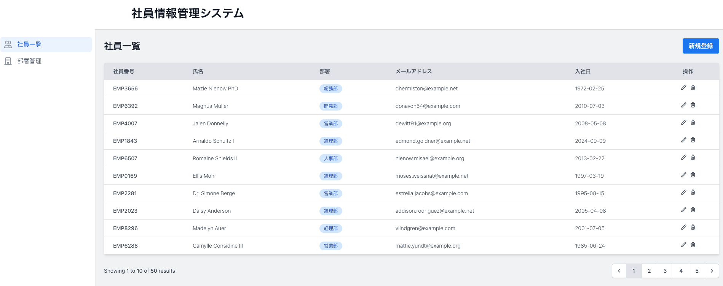Jump to page 4
This screenshot has height=286, width=723.
point(681,271)
